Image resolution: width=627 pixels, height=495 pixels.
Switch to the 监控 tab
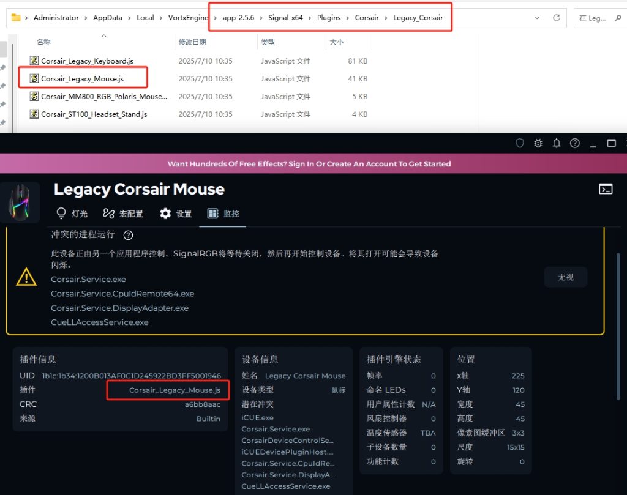point(223,214)
